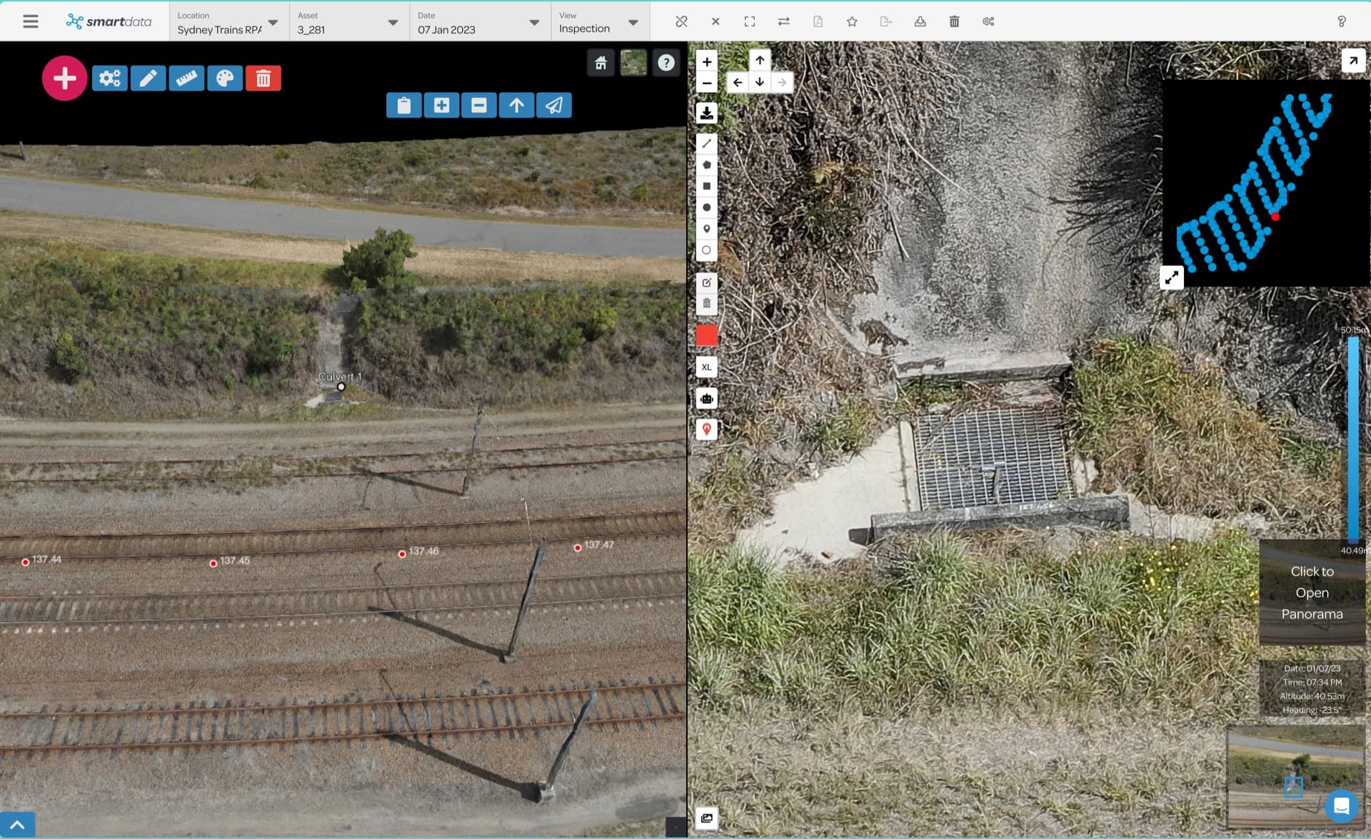1371x839 pixels.
Task: Zoom out on the inspection image
Action: pyautogui.click(x=707, y=83)
